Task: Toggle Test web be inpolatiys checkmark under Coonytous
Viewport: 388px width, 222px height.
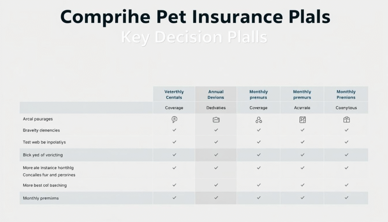Action: tap(346, 142)
